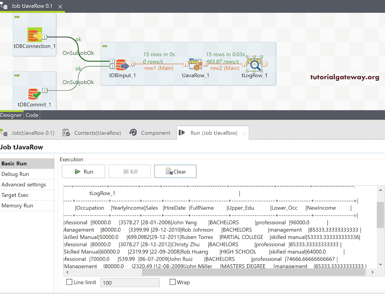Click console scroll up arrow
The height and width of the screenshot is (294, 385).
tap(380, 190)
